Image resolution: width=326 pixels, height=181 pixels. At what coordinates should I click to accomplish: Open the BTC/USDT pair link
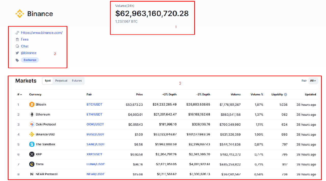point(94,104)
